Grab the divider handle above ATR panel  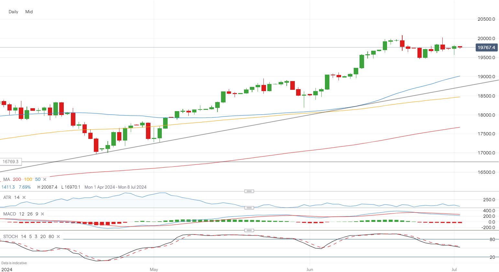(x=249, y=191)
